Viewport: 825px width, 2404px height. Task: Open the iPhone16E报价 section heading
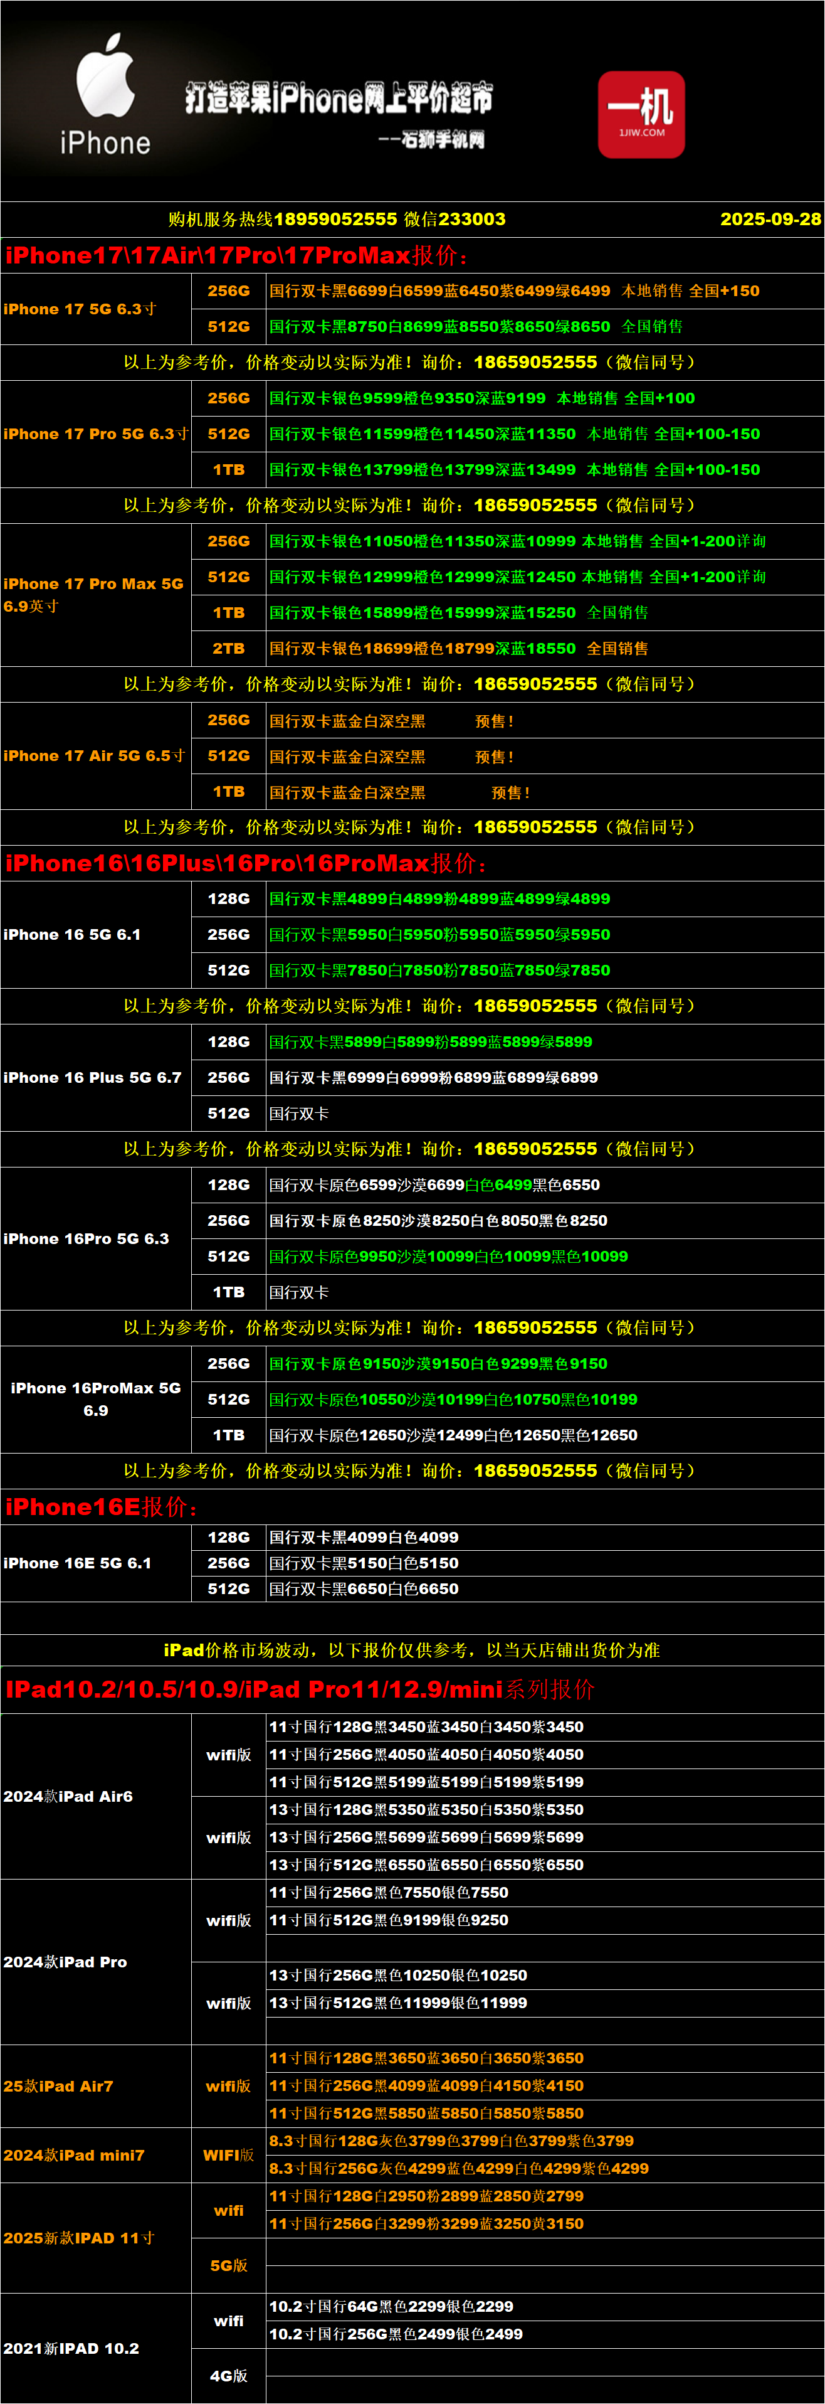(x=101, y=1507)
